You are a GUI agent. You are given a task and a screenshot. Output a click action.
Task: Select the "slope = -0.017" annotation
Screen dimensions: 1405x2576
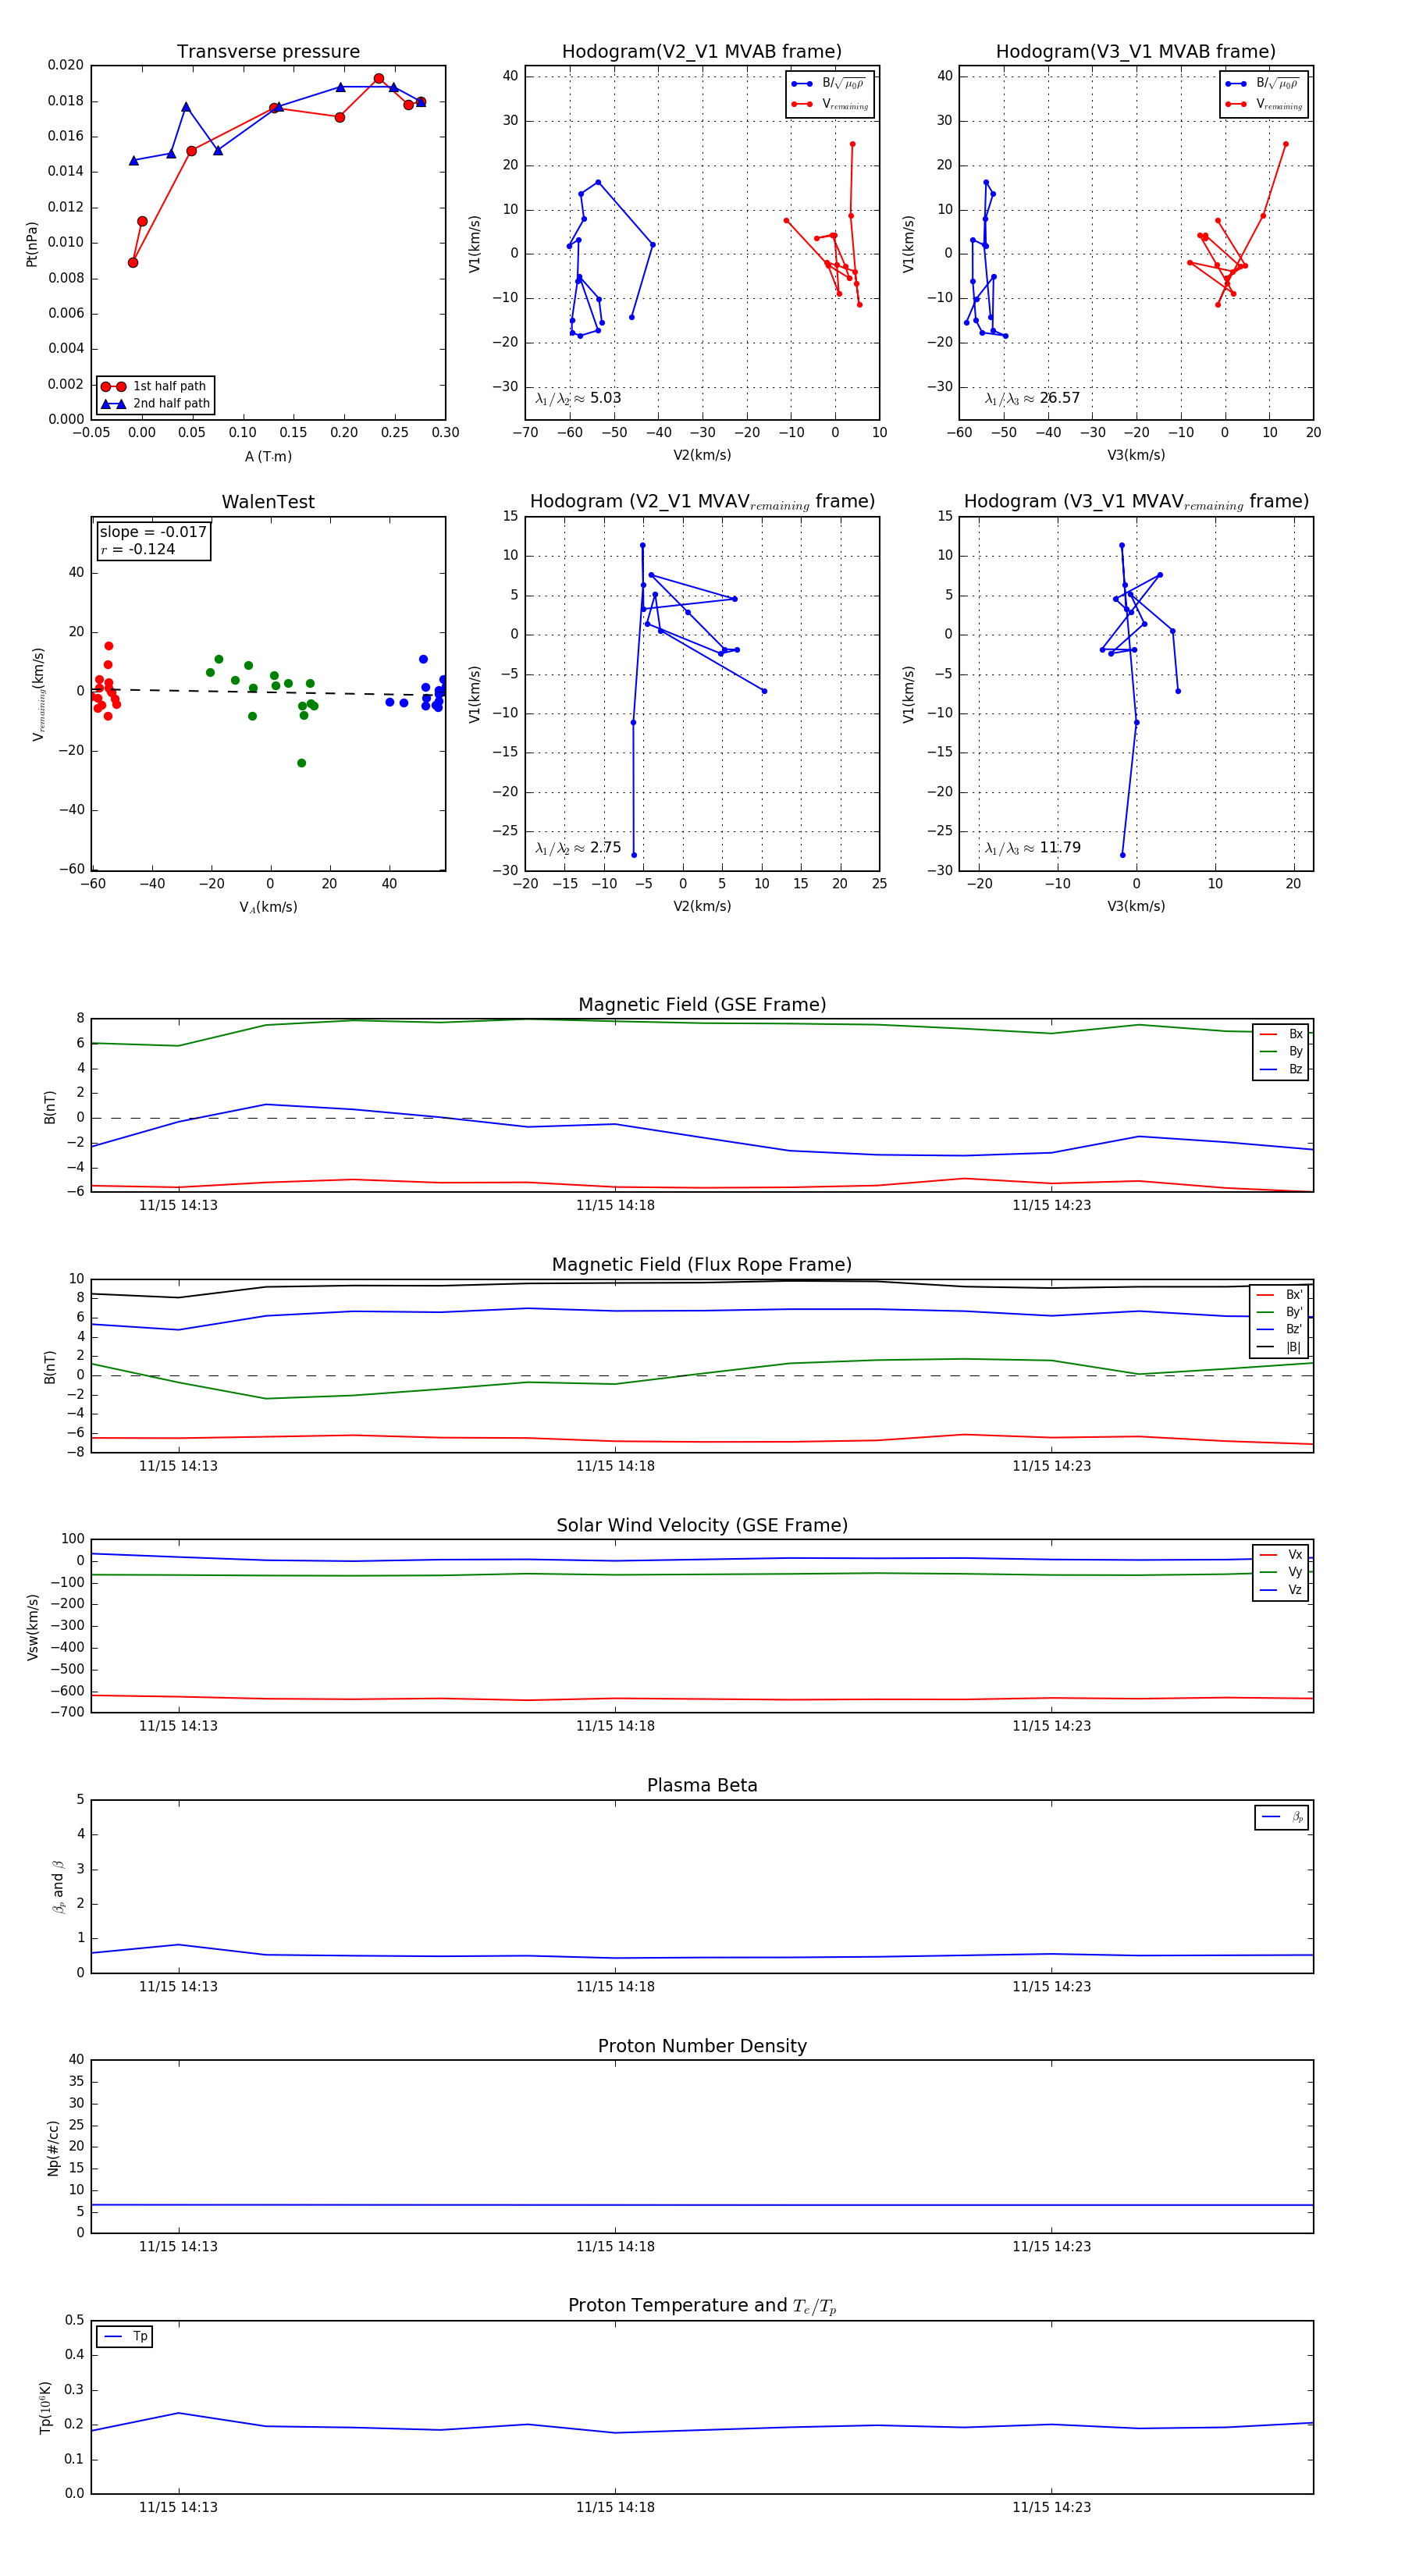(x=153, y=532)
